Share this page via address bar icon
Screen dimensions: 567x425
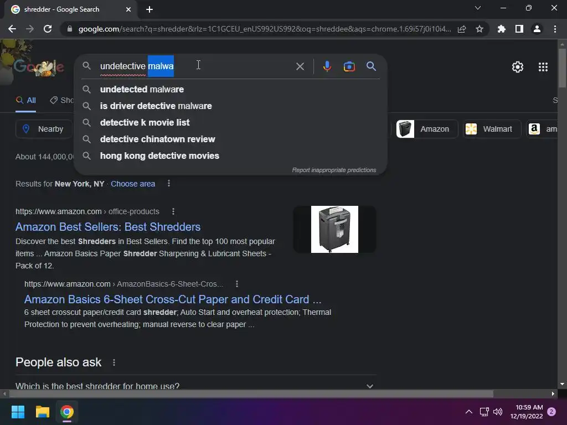pyautogui.click(x=462, y=29)
